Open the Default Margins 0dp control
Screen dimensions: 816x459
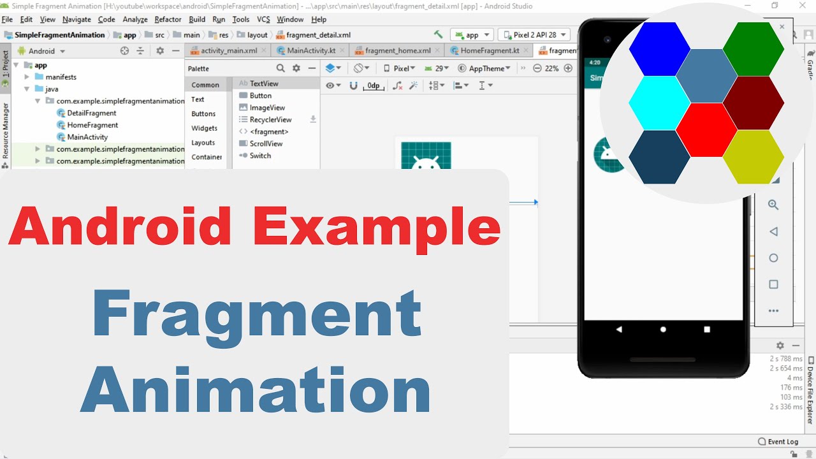point(374,85)
